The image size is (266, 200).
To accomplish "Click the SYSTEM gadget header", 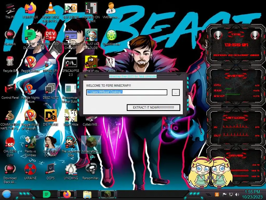I will (236, 76).
